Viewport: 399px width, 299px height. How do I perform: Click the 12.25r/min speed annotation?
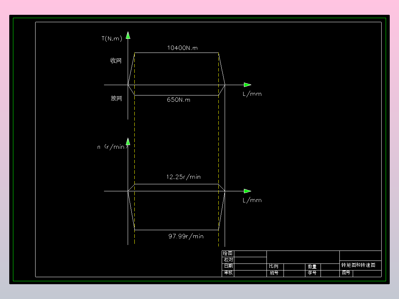[184, 177]
